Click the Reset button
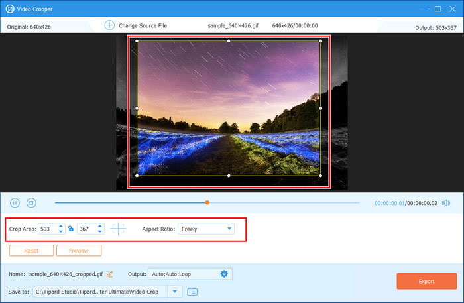Image resolution: width=464 pixels, height=303 pixels. [31, 251]
